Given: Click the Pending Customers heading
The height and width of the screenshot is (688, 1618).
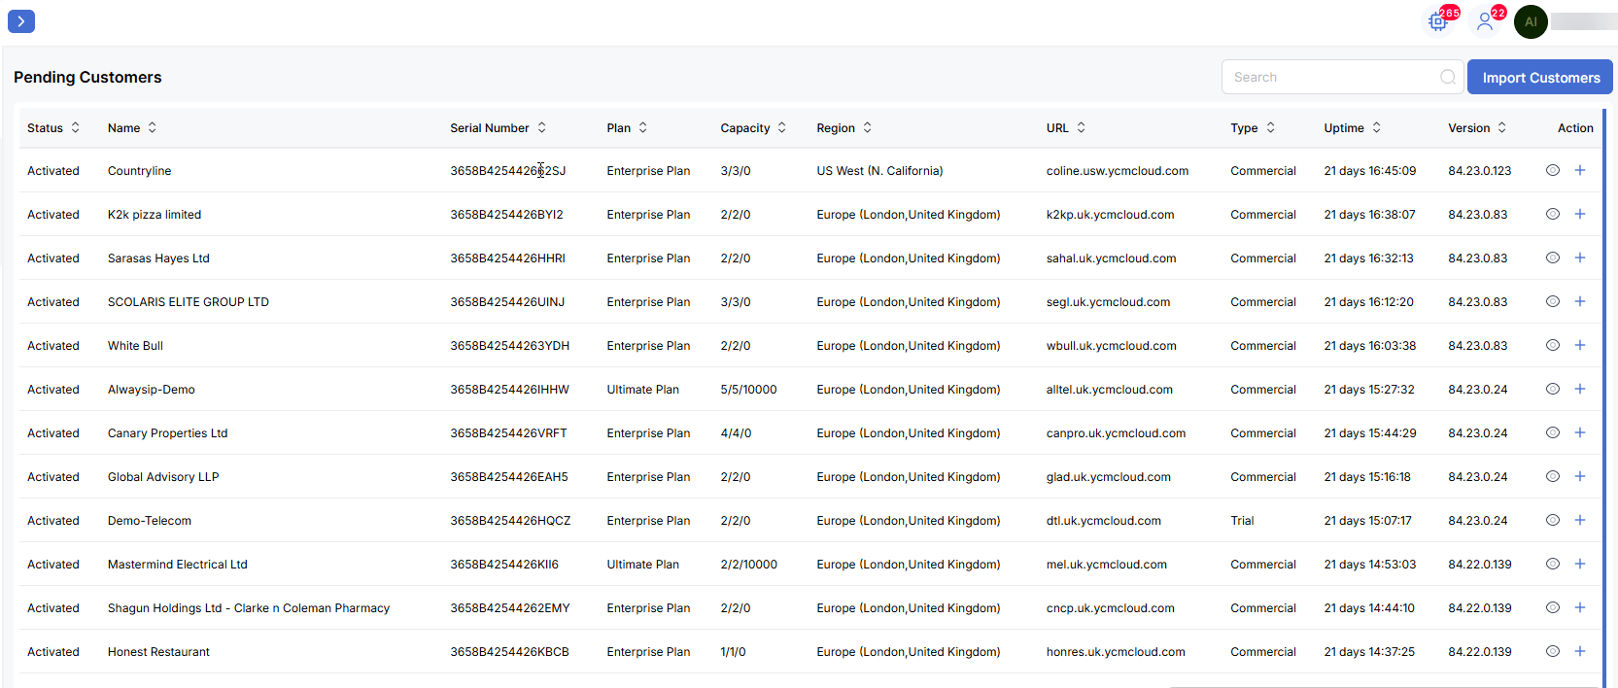Looking at the screenshot, I should click(87, 77).
